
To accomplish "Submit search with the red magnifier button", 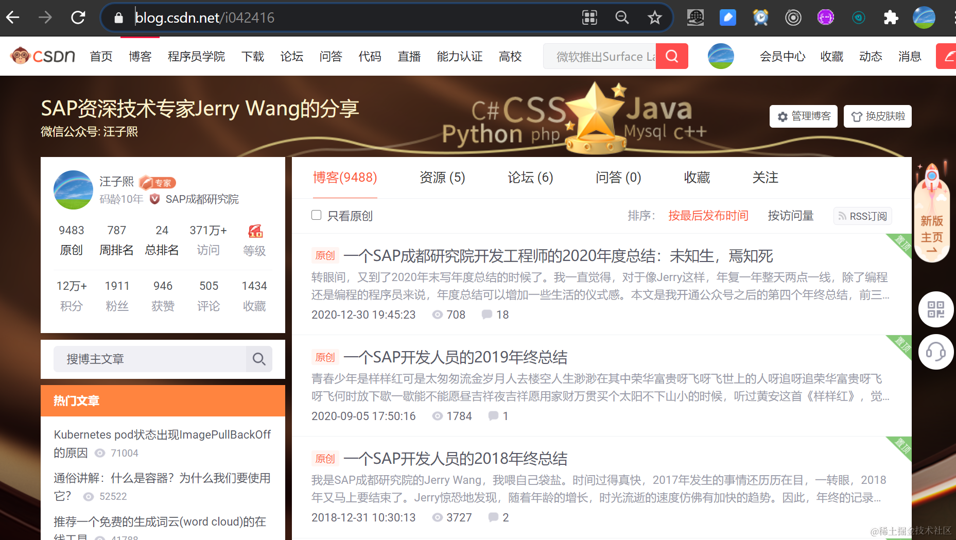I will (672, 56).
